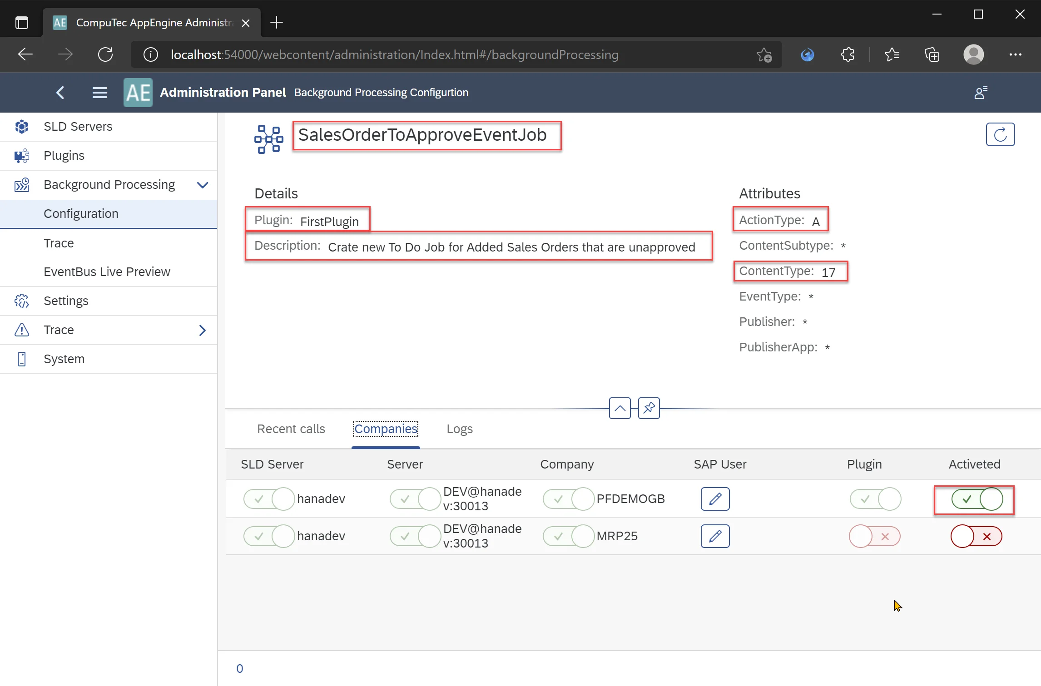This screenshot has height=686, width=1041.
Task: Open browser extensions icon
Action: 847,54
